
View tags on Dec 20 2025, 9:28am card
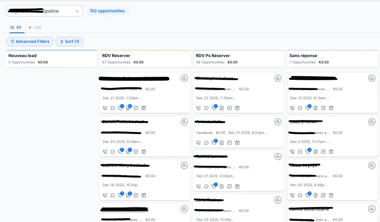(120, 151)
